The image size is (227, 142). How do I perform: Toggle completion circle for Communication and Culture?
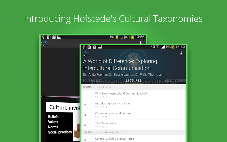pos(91,115)
